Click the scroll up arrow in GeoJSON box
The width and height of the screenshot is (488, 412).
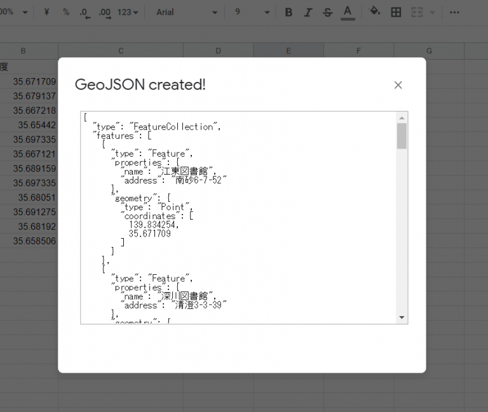tap(402, 118)
